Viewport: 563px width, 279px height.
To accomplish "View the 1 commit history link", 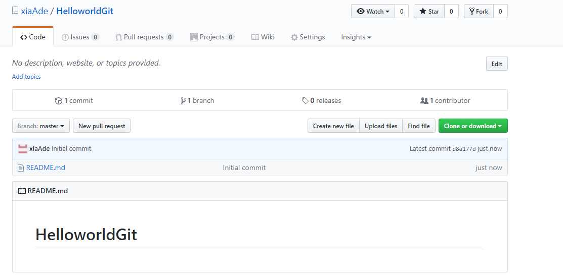I will [74, 100].
